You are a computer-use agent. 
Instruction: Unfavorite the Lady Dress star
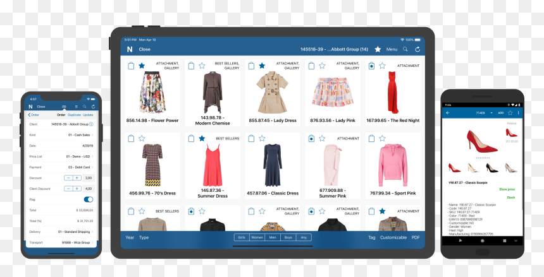coord(262,66)
